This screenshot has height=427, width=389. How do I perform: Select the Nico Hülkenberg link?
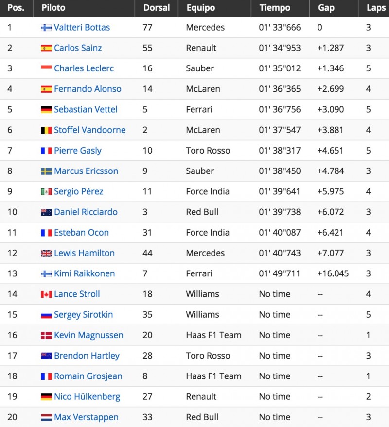87,397
